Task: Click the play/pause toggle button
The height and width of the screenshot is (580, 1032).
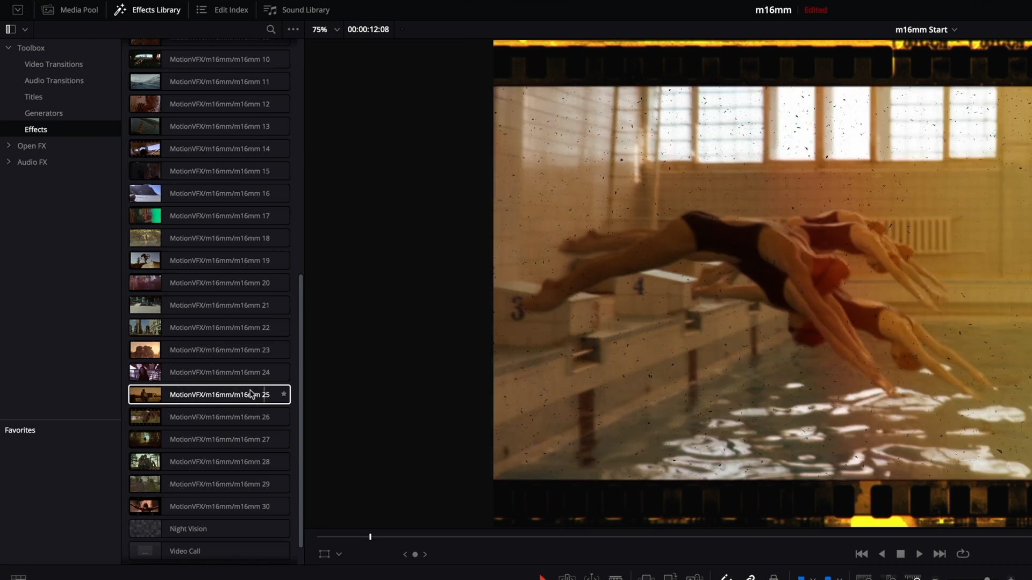Action: (x=919, y=554)
